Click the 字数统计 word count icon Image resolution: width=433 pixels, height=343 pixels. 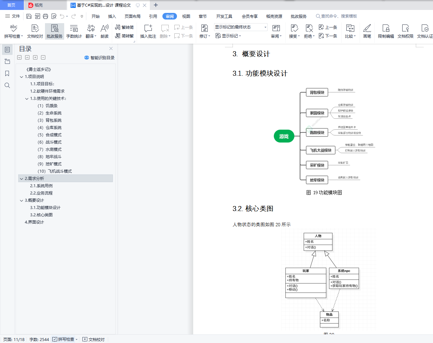point(74,31)
